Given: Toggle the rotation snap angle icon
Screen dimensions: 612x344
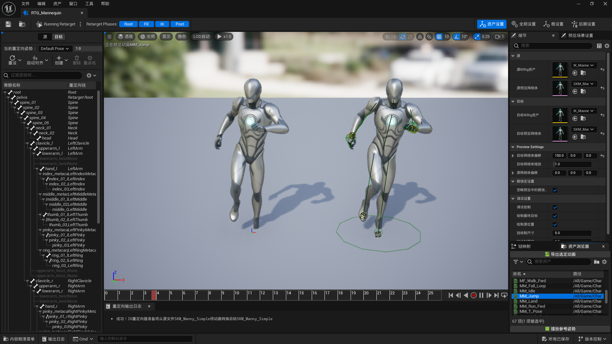Looking at the screenshot, I should [x=457, y=37].
